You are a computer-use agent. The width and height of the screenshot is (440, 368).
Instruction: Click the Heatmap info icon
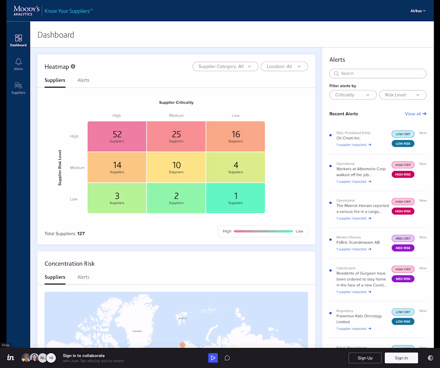[73, 66]
